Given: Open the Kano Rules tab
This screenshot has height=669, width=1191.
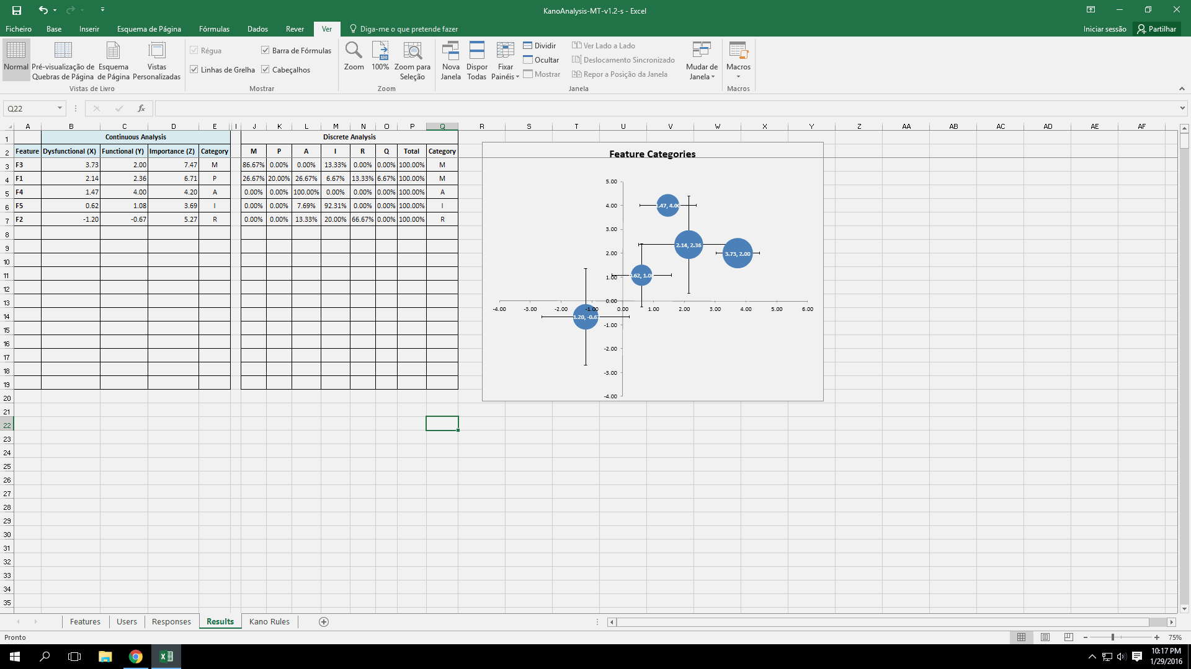Looking at the screenshot, I should pyautogui.click(x=269, y=622).
